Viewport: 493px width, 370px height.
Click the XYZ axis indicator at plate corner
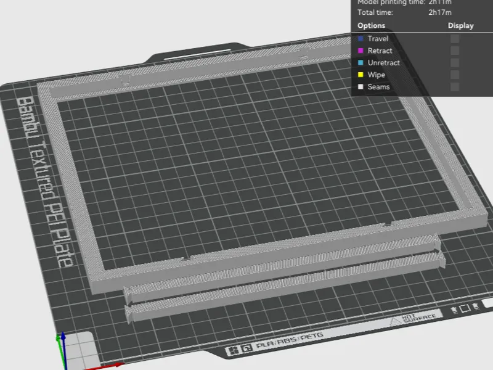(x=65, y=351)
